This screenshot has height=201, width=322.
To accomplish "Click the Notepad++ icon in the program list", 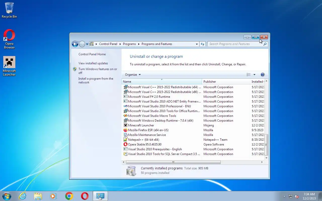I will [x=125, y=140].
